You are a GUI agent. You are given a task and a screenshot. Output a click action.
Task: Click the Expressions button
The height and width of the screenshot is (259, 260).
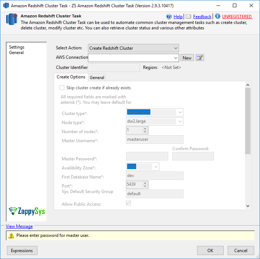coord(22,251)
